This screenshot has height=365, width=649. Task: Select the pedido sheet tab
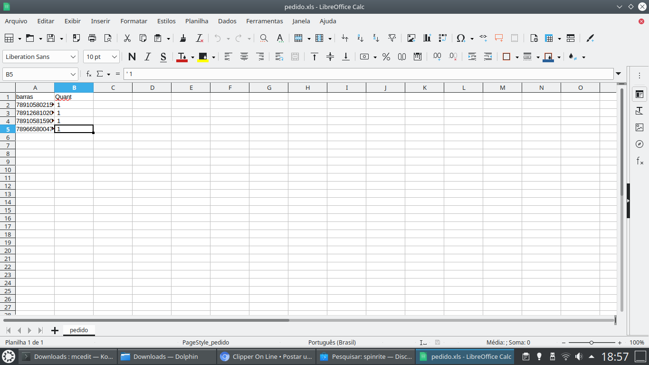click(x=79, y=330)
